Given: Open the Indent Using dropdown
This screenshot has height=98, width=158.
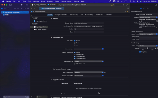Looking at the screenshot, I should pyautogui.click(x=149, y=46).
